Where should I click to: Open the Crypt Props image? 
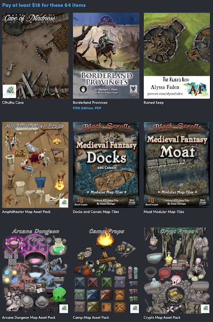pyautogui.click(x=177, y=271)
